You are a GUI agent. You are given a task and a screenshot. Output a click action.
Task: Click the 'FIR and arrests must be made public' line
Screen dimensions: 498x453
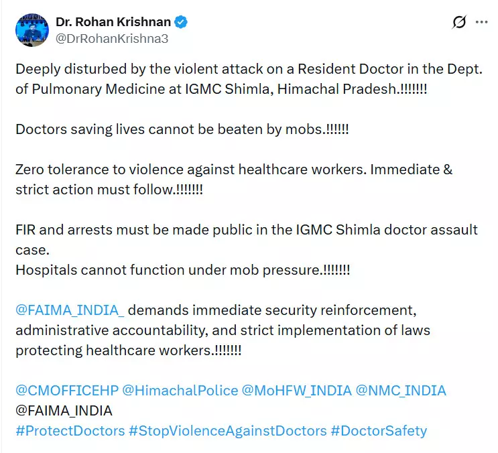click(247, 230)
